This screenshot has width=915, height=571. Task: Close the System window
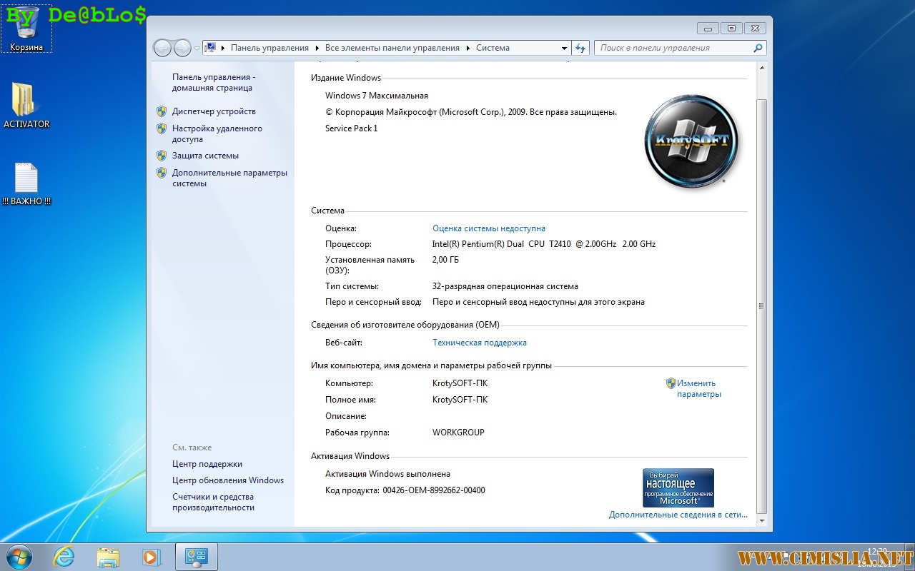pos(754,29)
